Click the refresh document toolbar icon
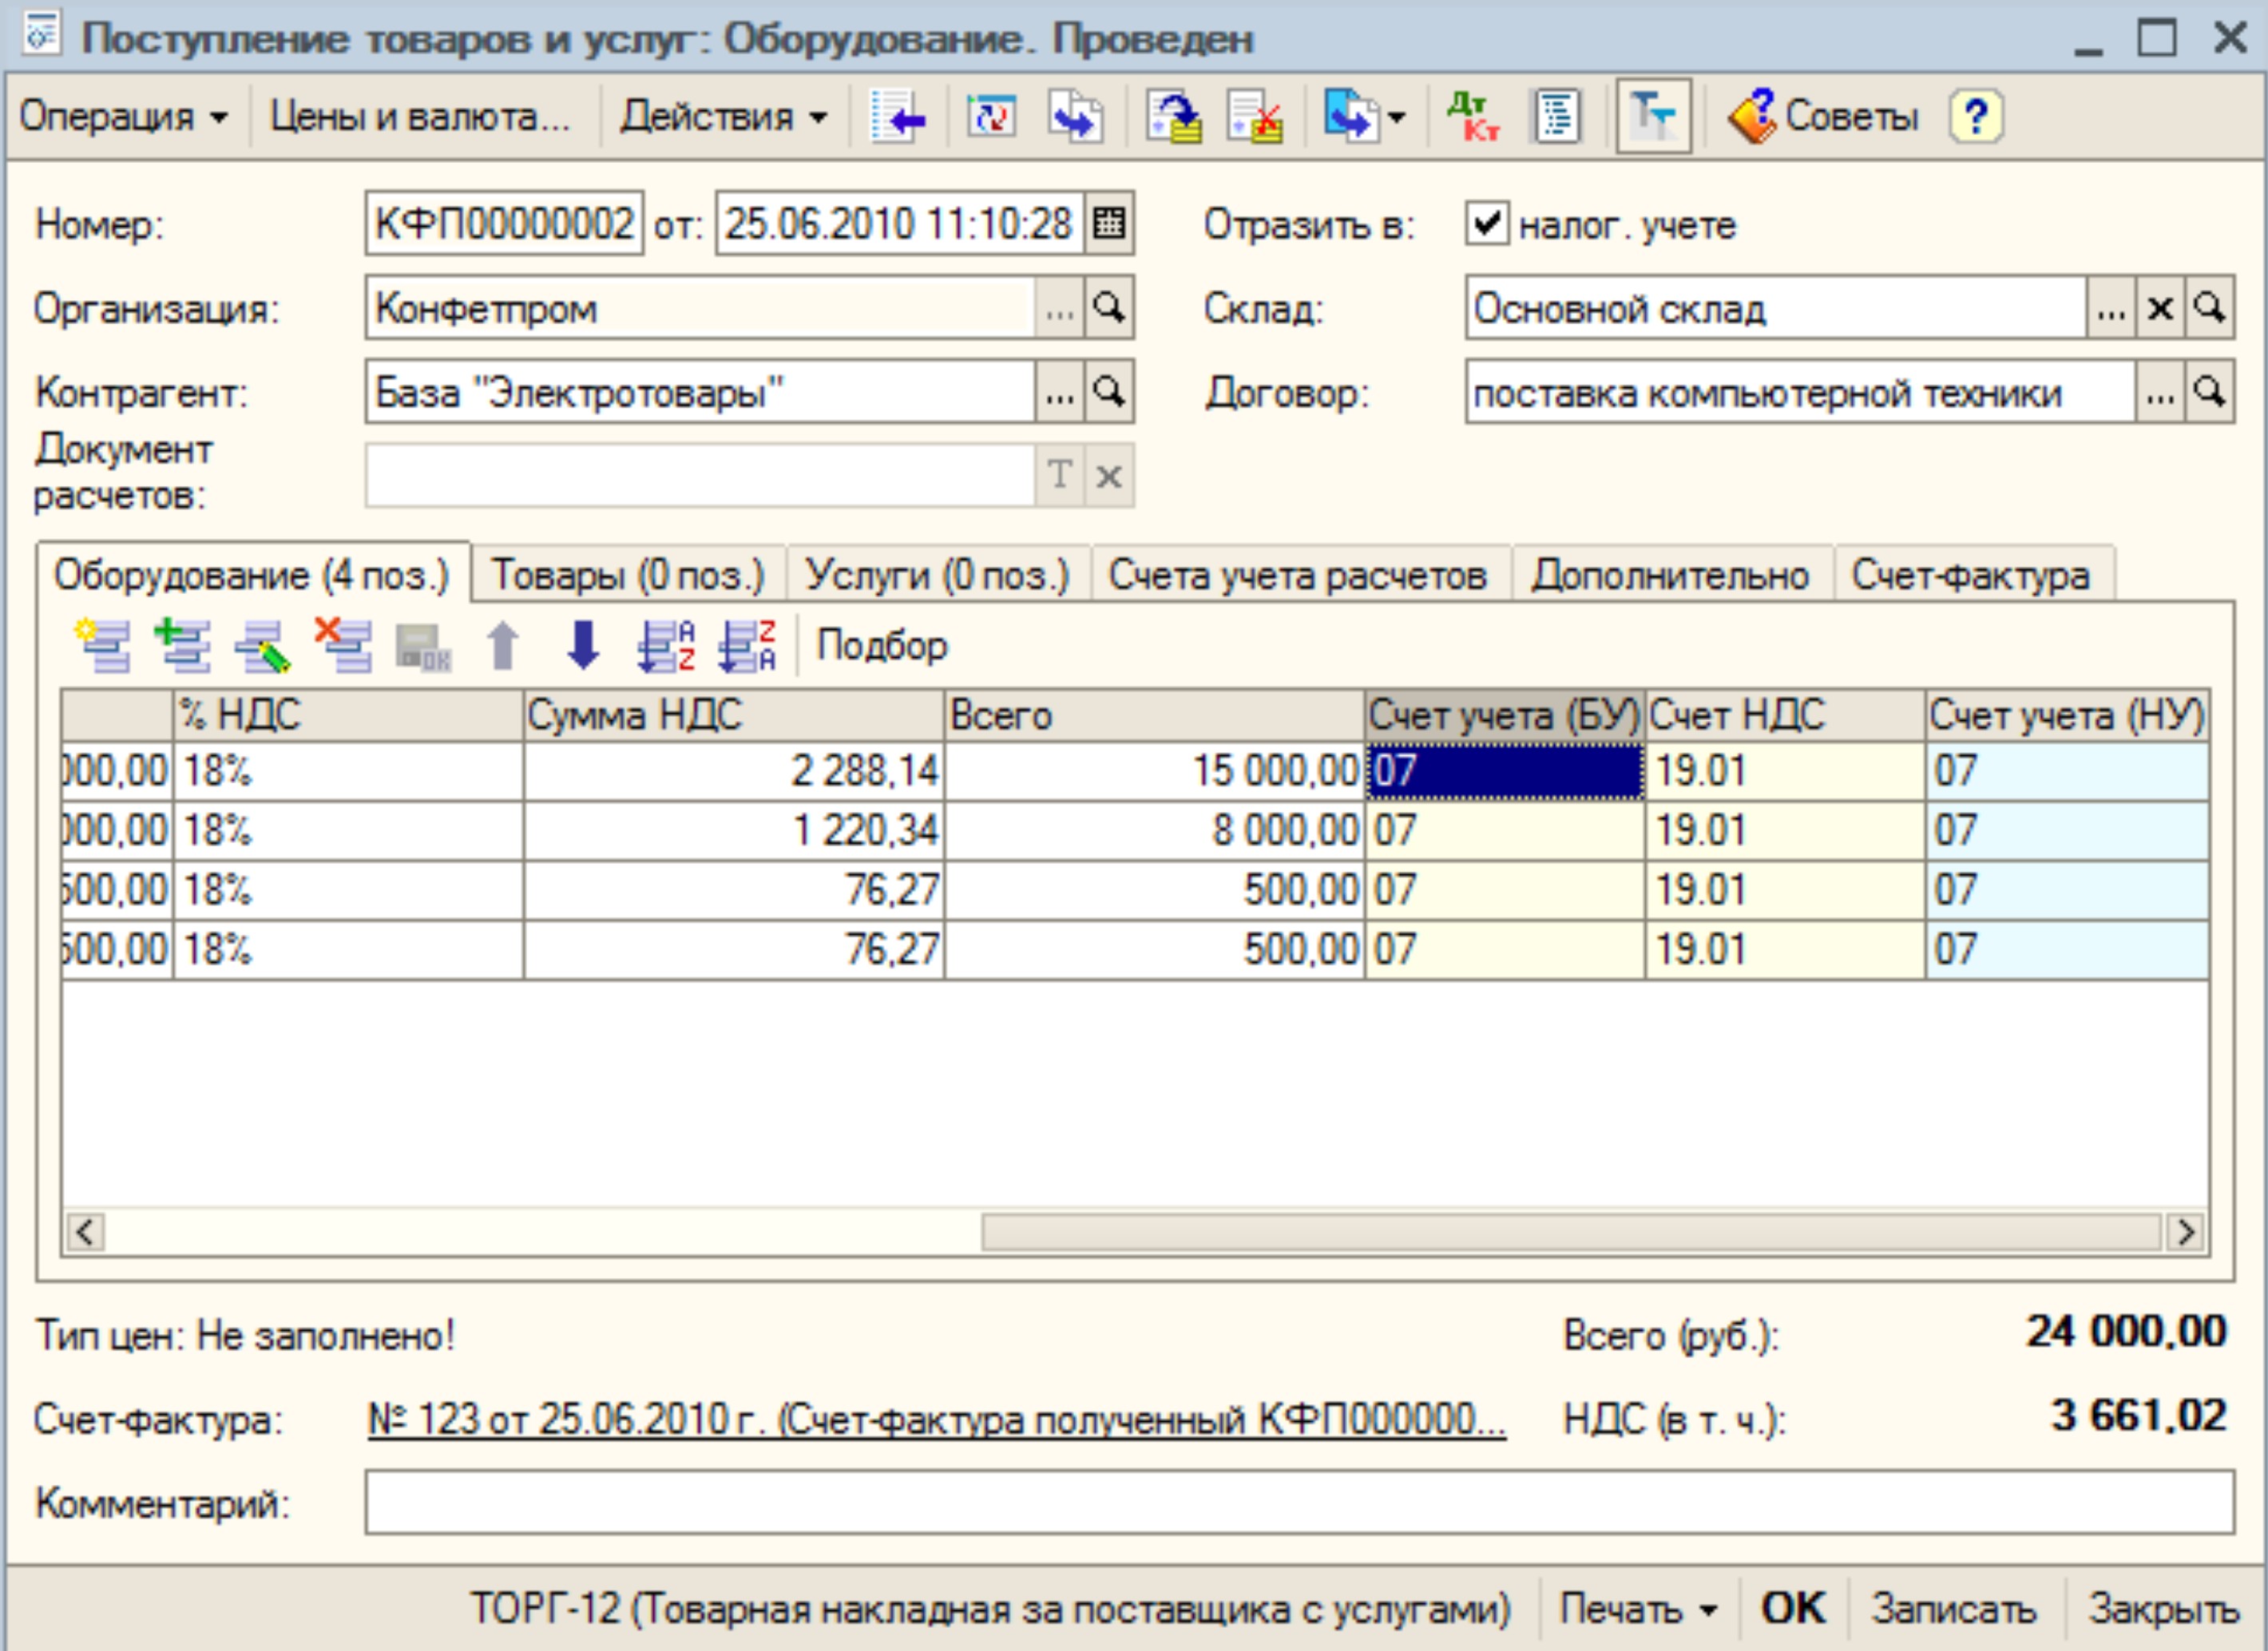The height and width of the screenshot is (1651, 2268). tap(990, 118)
